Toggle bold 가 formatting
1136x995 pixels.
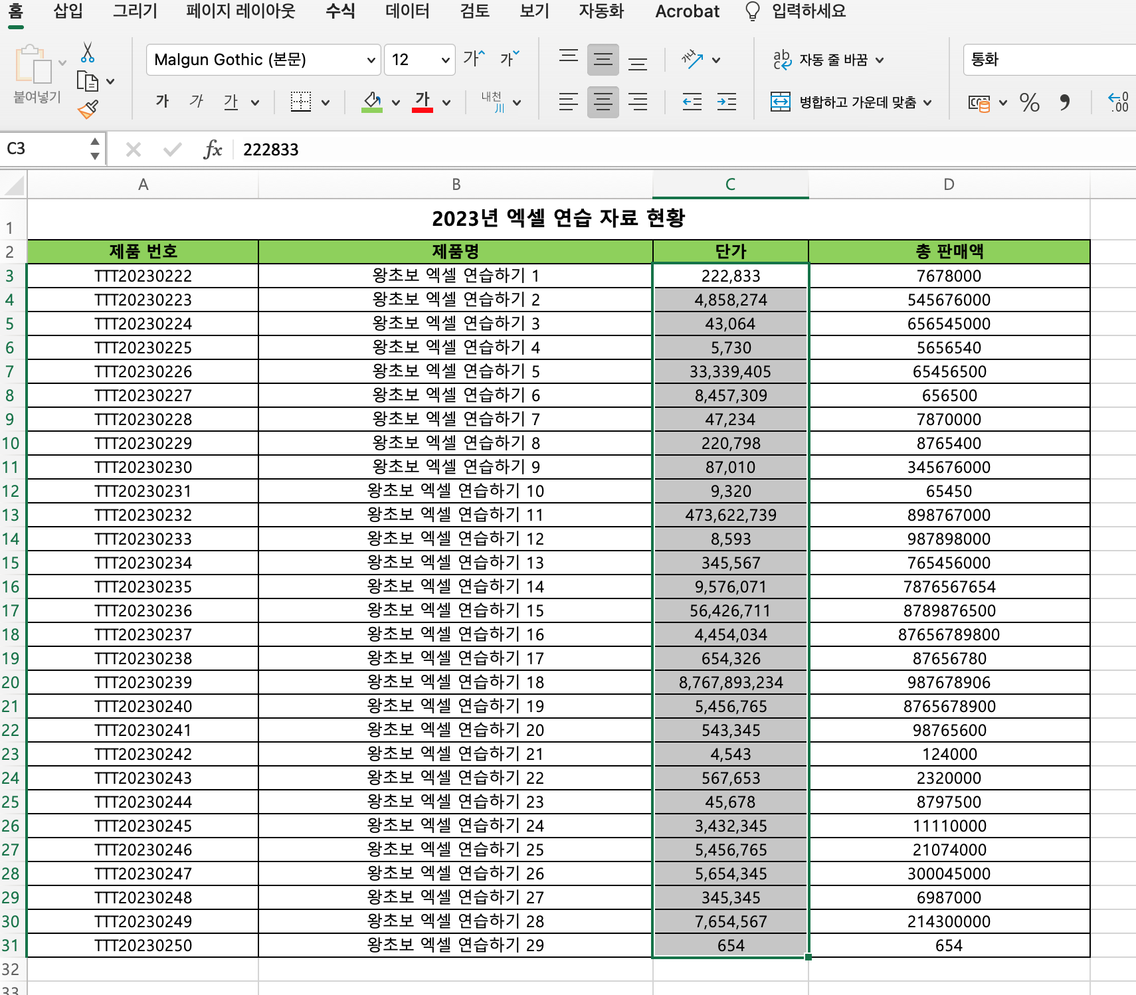coord(162,101)
